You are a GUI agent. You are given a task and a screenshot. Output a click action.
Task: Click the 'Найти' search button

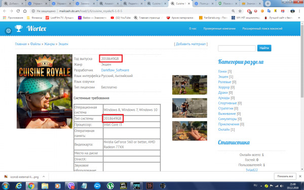coord(264,48)
